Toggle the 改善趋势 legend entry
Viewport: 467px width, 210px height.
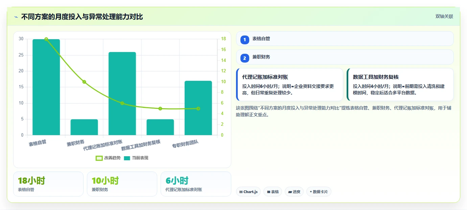(x=108, y=158)
